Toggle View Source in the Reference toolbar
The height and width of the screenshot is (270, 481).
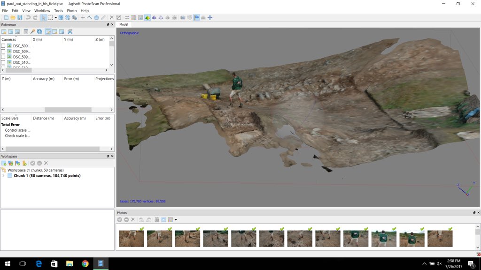pos(48,31)
